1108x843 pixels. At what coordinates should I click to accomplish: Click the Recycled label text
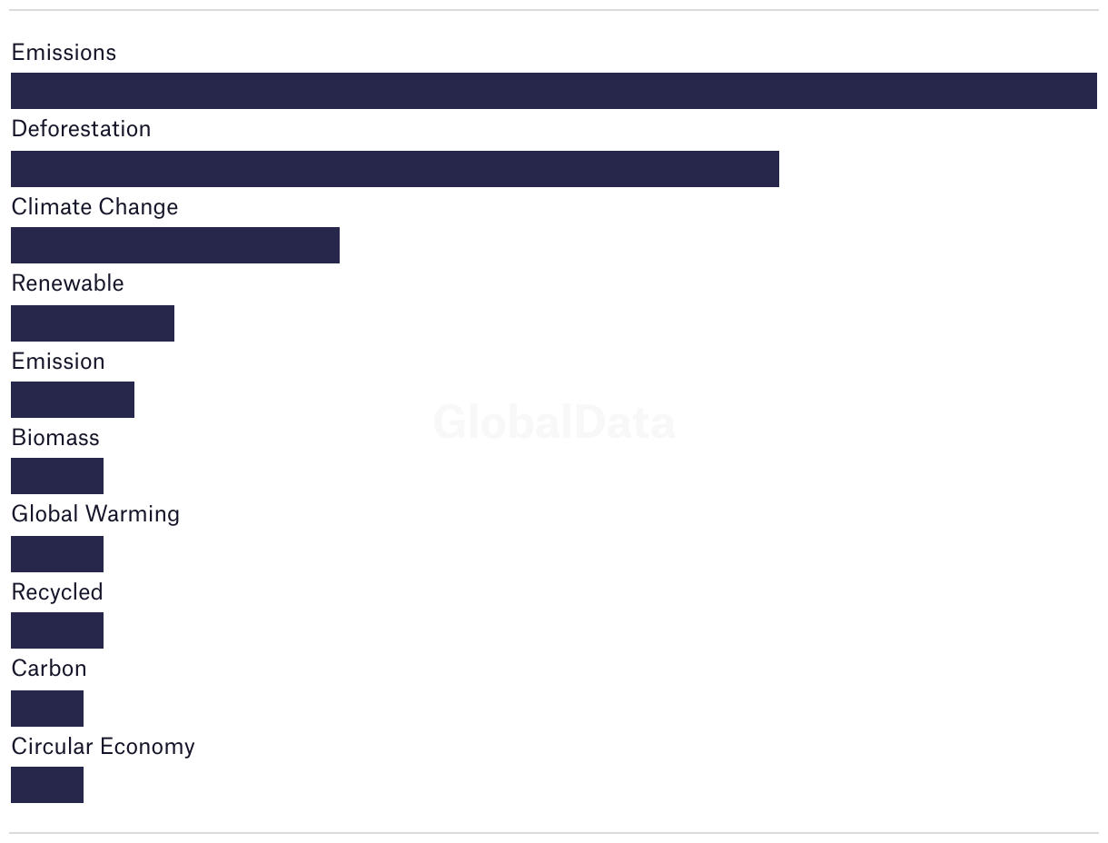point(57,592)
